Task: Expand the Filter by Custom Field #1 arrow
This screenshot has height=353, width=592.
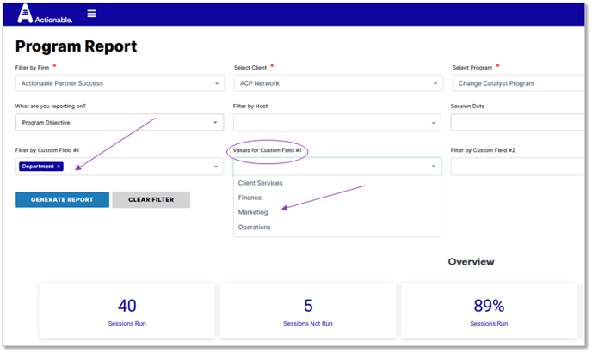Action: pos(216,167)
